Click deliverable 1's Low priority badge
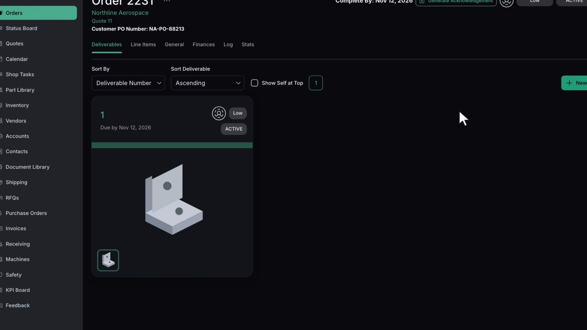 [x=238, y=113]
